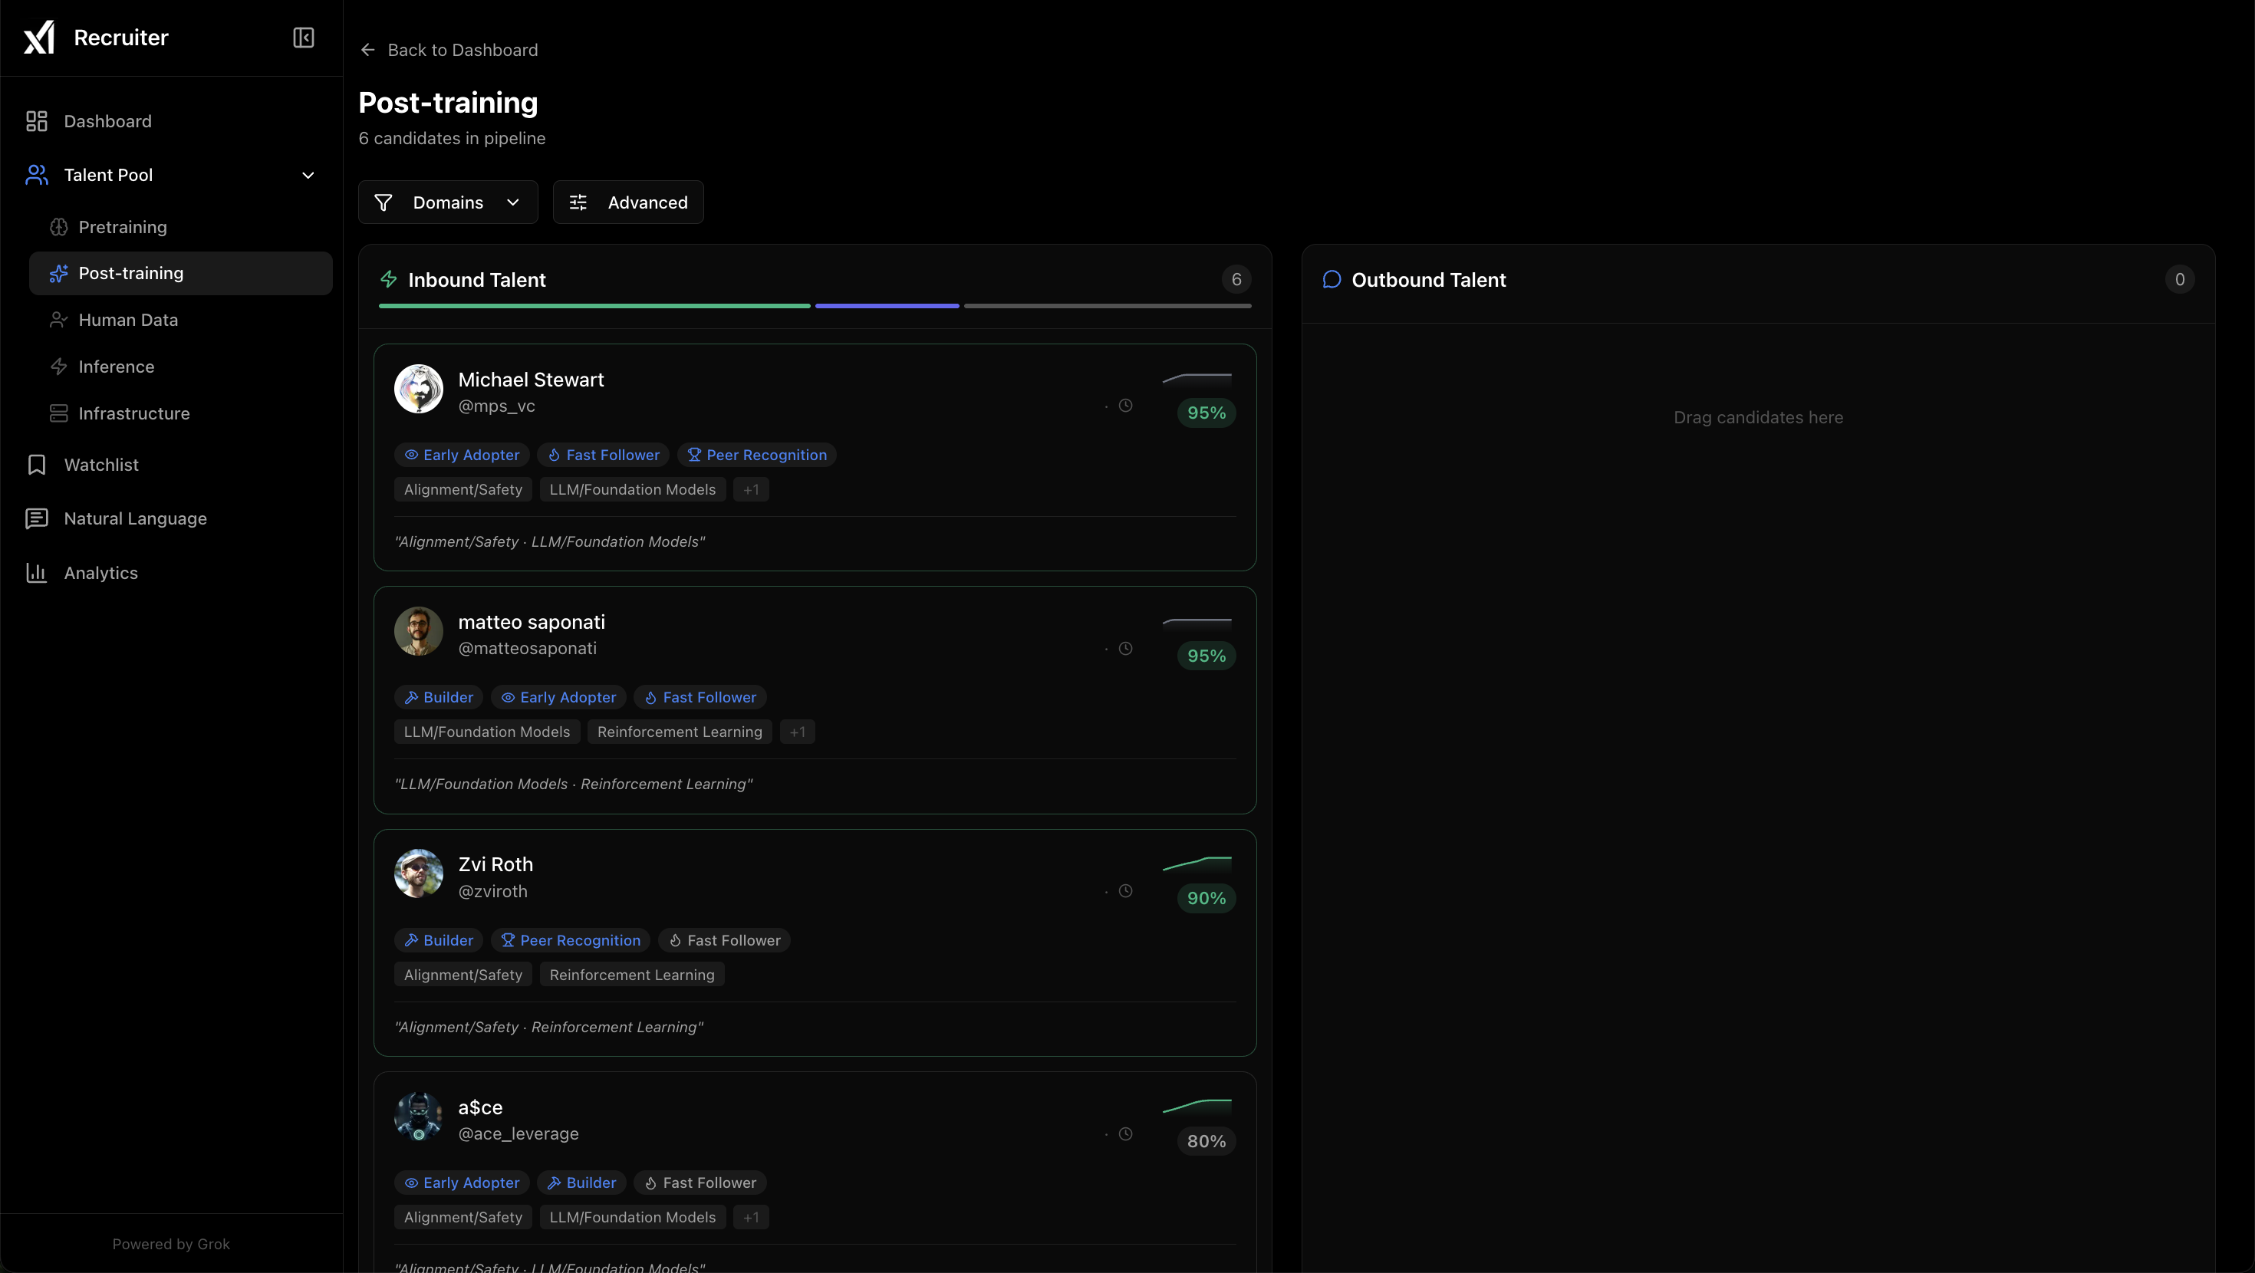
Task: Open Pretraining in Talent Pool
Action: click(x=123, y=227)
